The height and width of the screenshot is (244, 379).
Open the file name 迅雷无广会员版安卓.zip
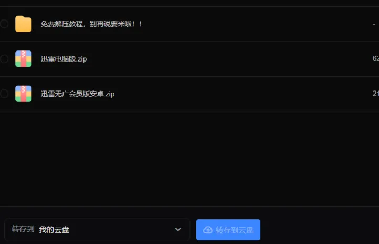pos(78,94)
